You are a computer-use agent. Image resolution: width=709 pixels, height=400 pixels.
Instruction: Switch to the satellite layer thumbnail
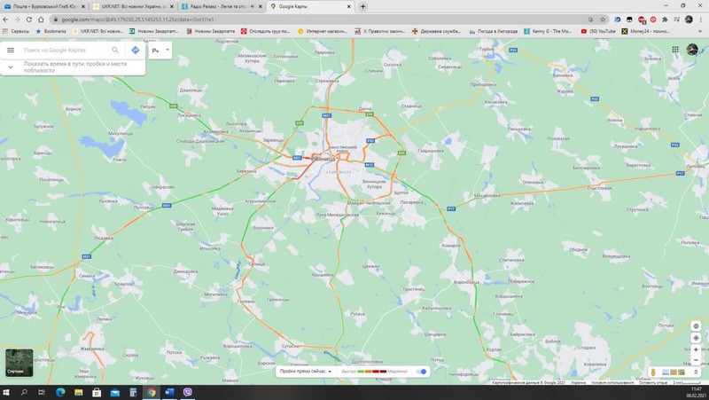[x=19, y=363]
